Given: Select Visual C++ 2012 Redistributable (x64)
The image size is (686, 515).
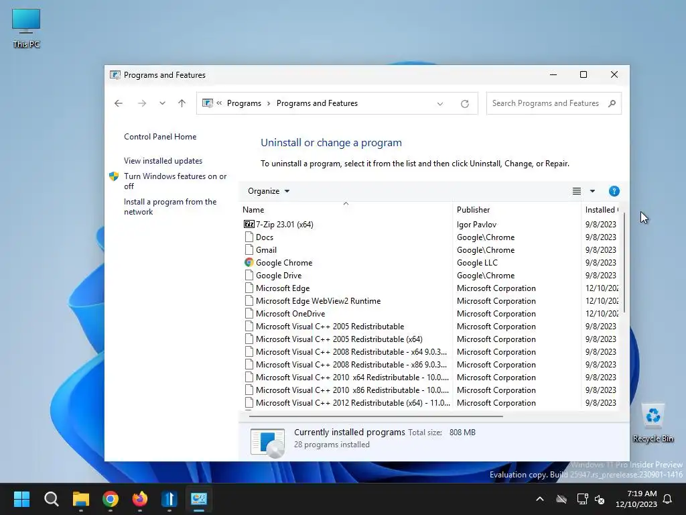Looking at the screenshot, I should (x=352, y=402).
